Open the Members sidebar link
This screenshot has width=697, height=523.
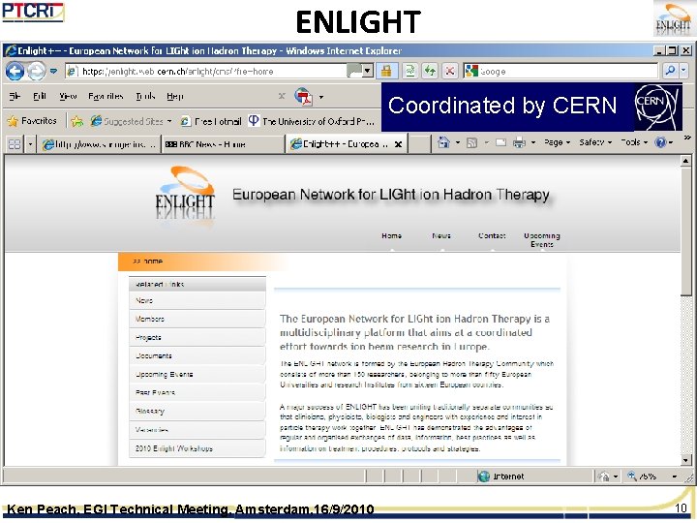(197, 319)
